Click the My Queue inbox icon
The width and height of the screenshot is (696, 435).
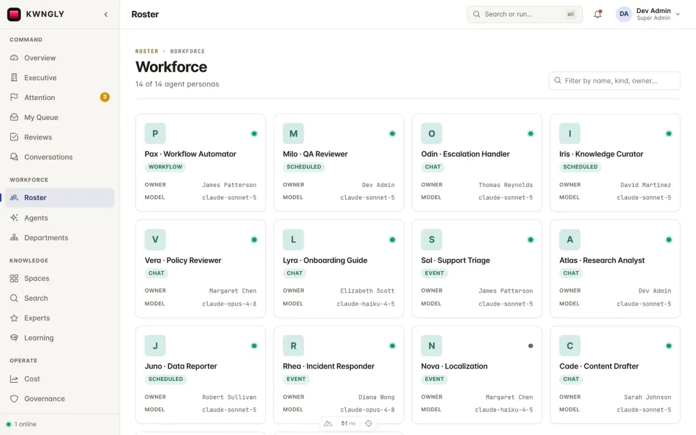pos(14,117)
